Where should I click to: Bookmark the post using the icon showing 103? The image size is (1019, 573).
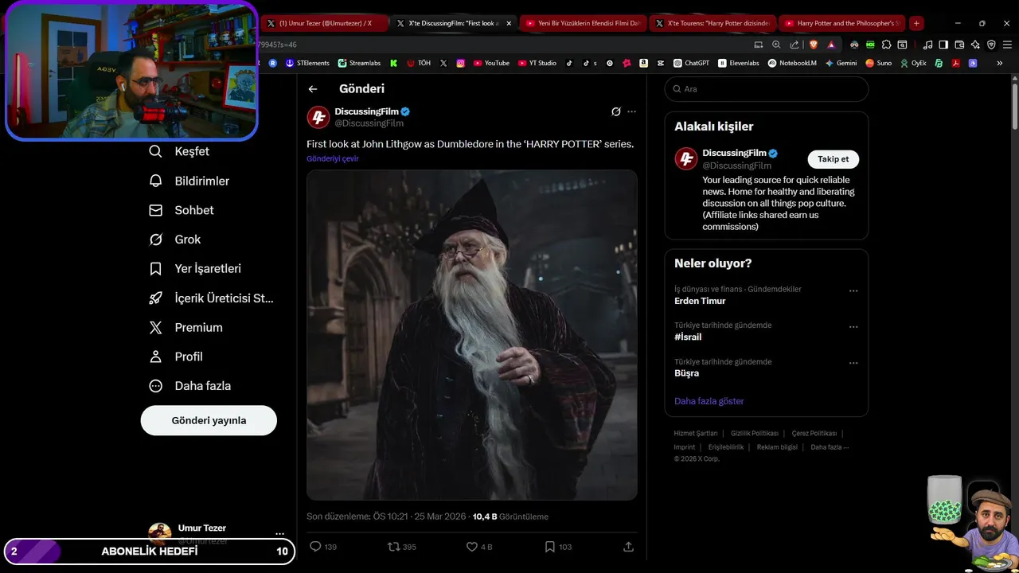coord(549,547)
